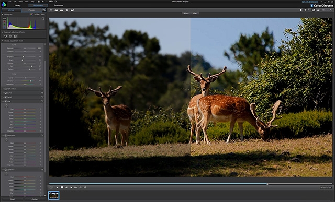335x202 pixels.
Task: Click the histogram corner clipping icon
Action: click(x=43, y=19)
